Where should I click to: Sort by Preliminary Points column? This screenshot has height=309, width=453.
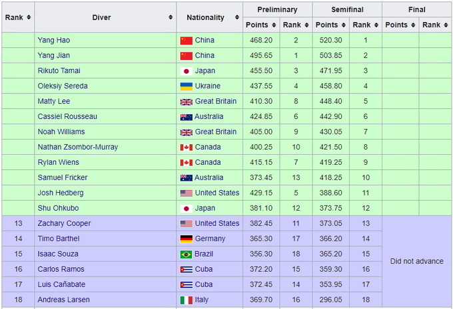coord(260,25)
